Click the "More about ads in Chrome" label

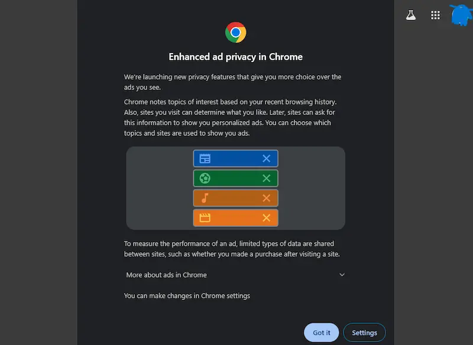tap(166, 275)
